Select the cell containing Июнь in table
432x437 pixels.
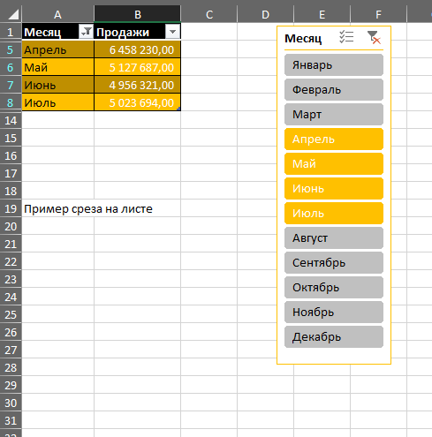tap(58, 85)
